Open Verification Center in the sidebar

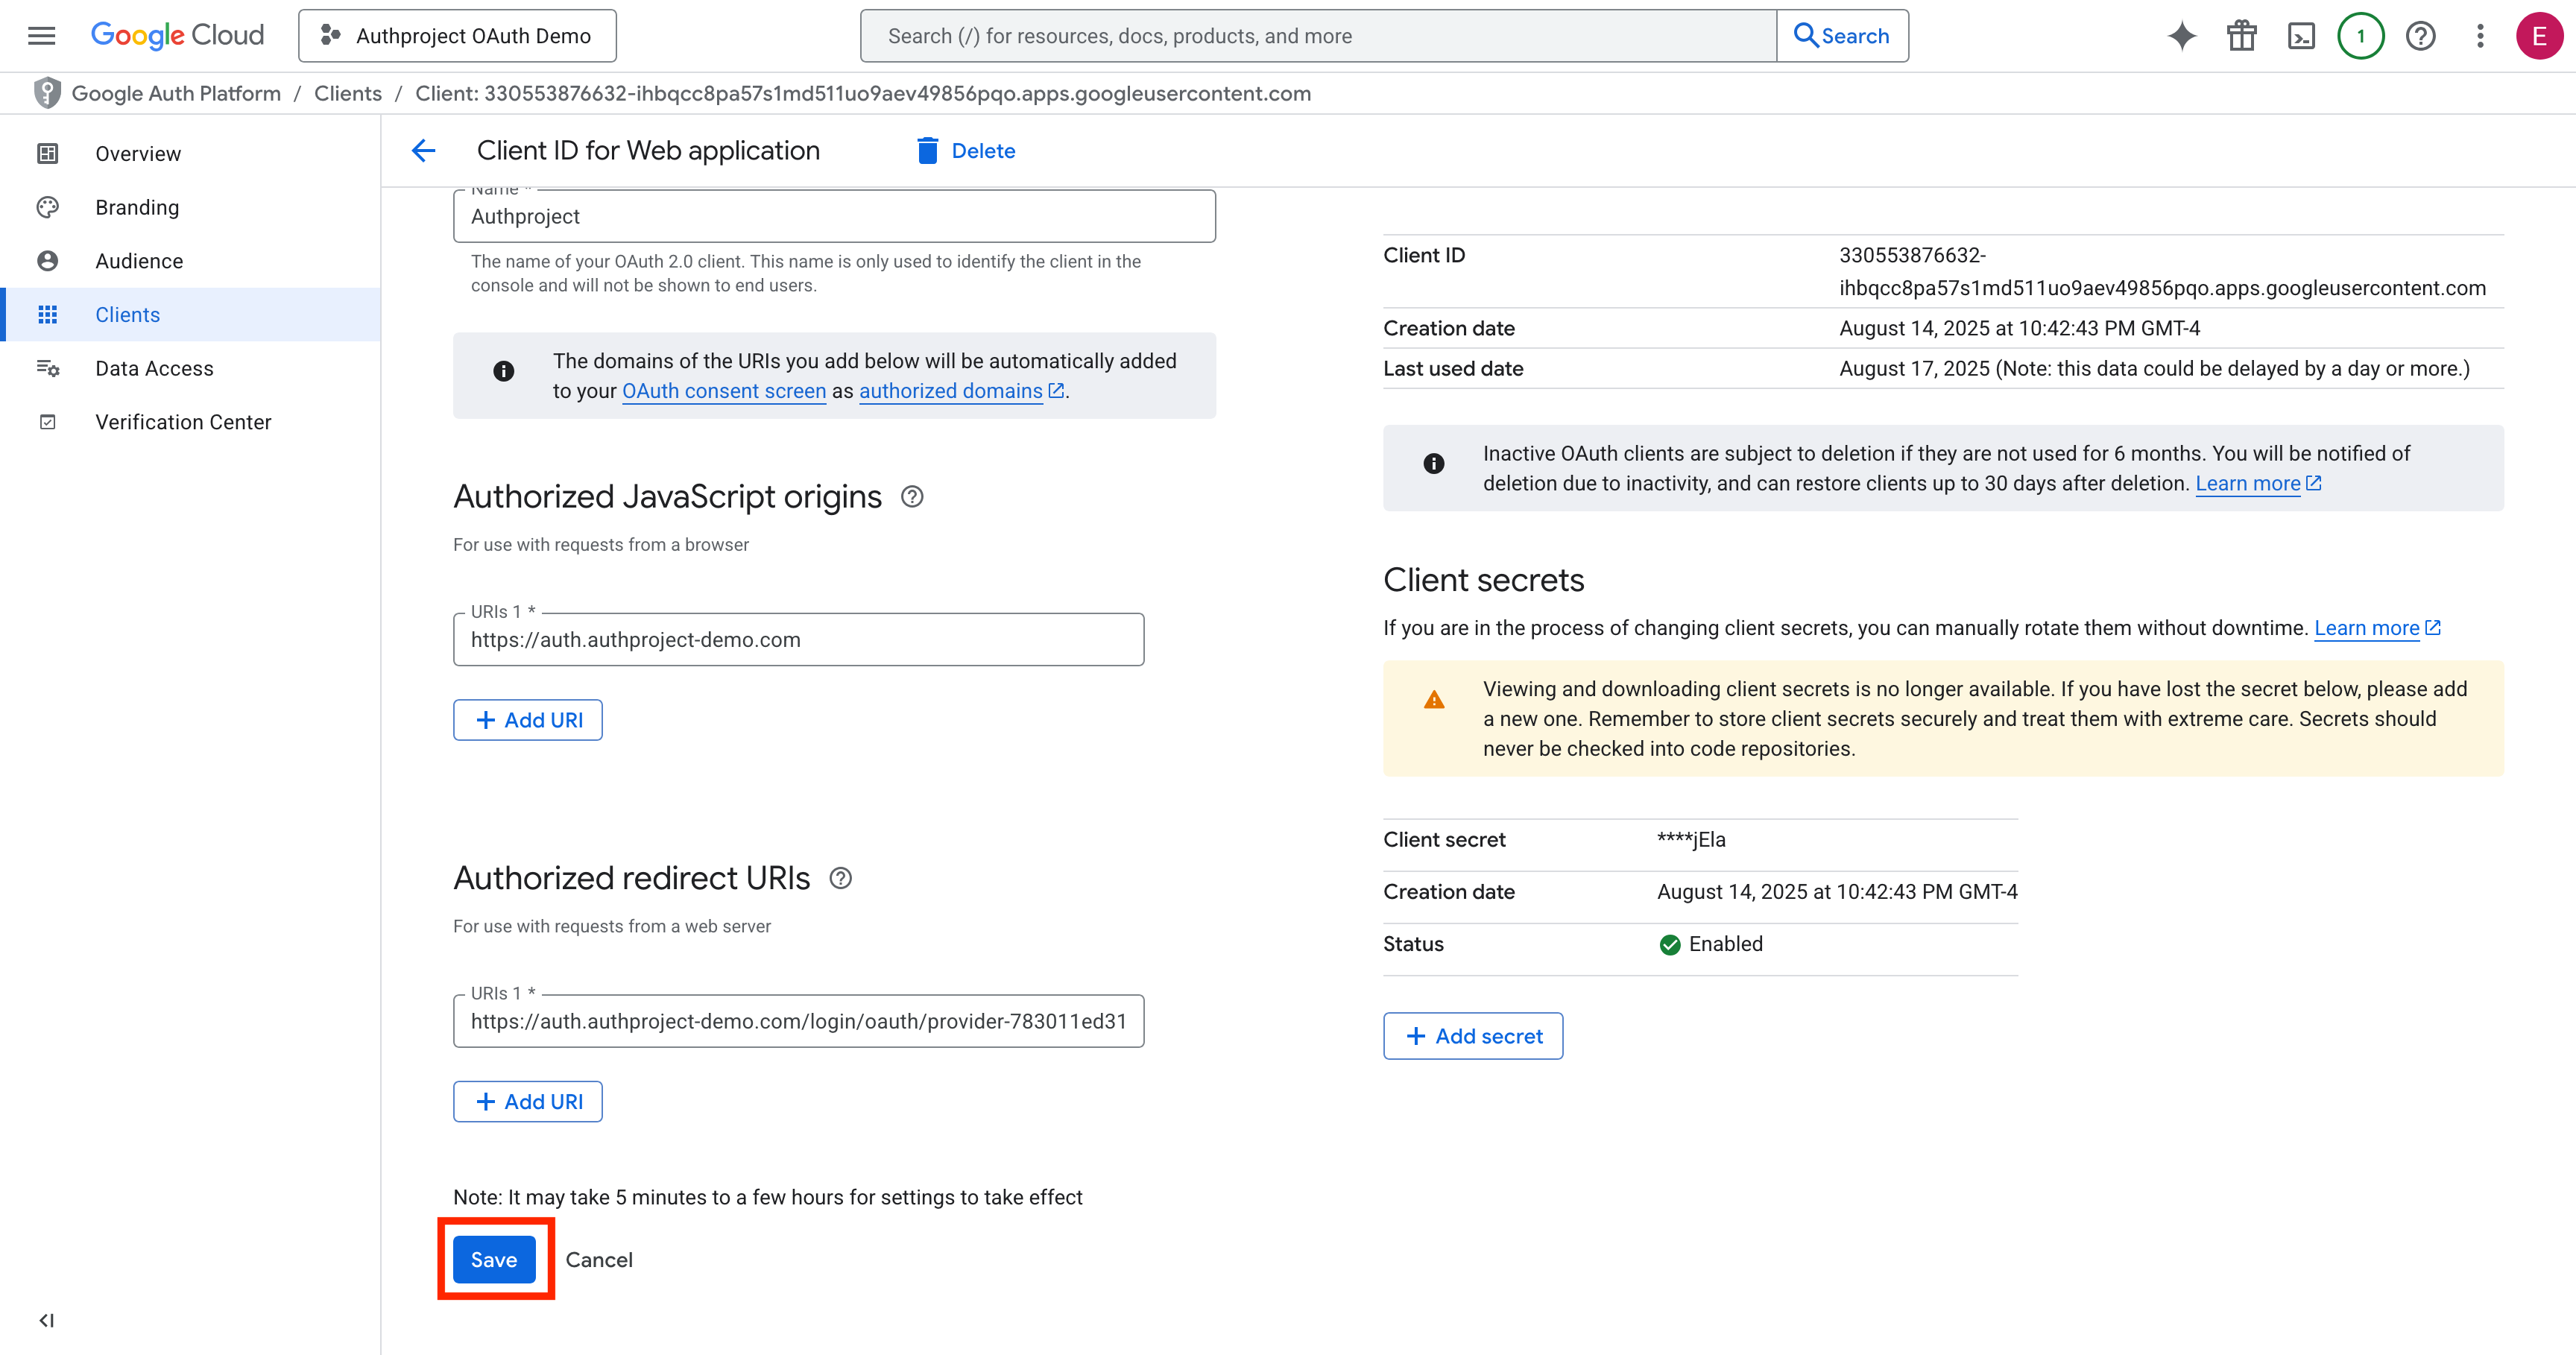point(190,422)
